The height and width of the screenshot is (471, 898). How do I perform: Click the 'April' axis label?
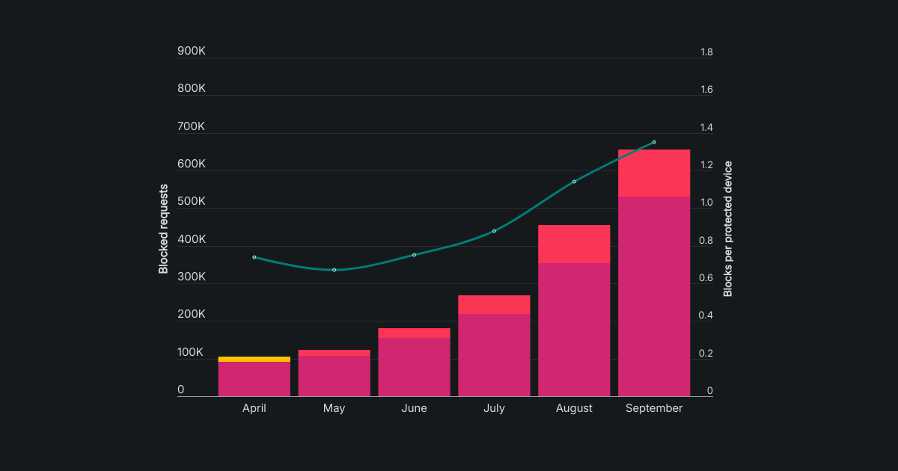point(254,408)
